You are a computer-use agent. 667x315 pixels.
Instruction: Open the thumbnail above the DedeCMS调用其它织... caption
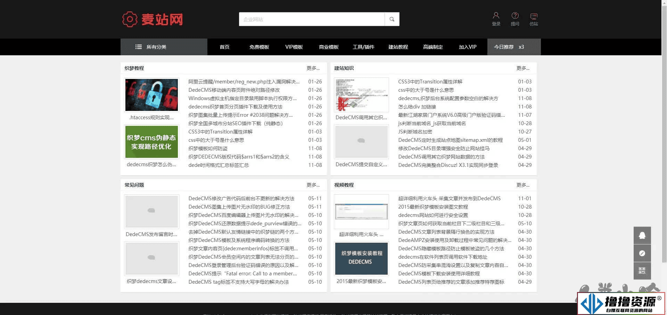point(361,95)
